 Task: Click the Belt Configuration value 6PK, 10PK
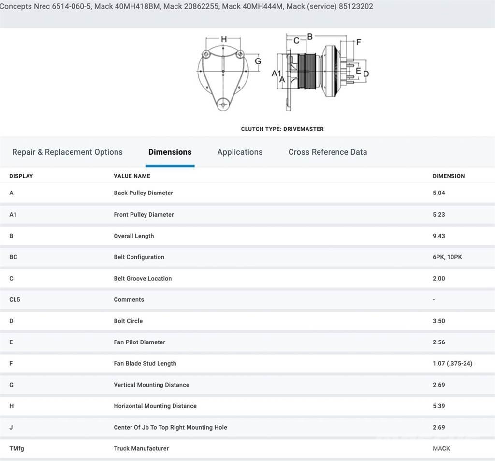point(447,257)
